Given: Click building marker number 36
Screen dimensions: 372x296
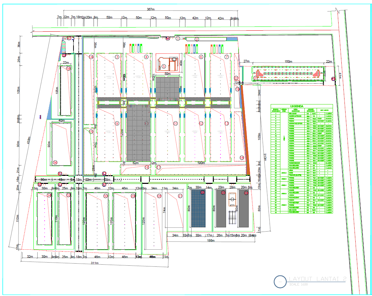Looking at the screenshot, I should 55,163.
